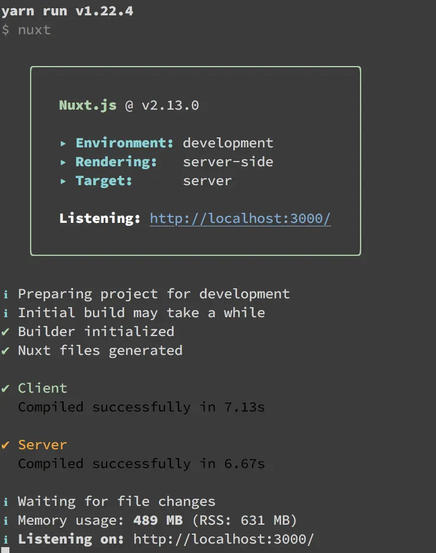Image resolution: width=436 pixels, height=553 pixels.
Task: Click 'Waiting for file changes' line
Action: [117, 501]
